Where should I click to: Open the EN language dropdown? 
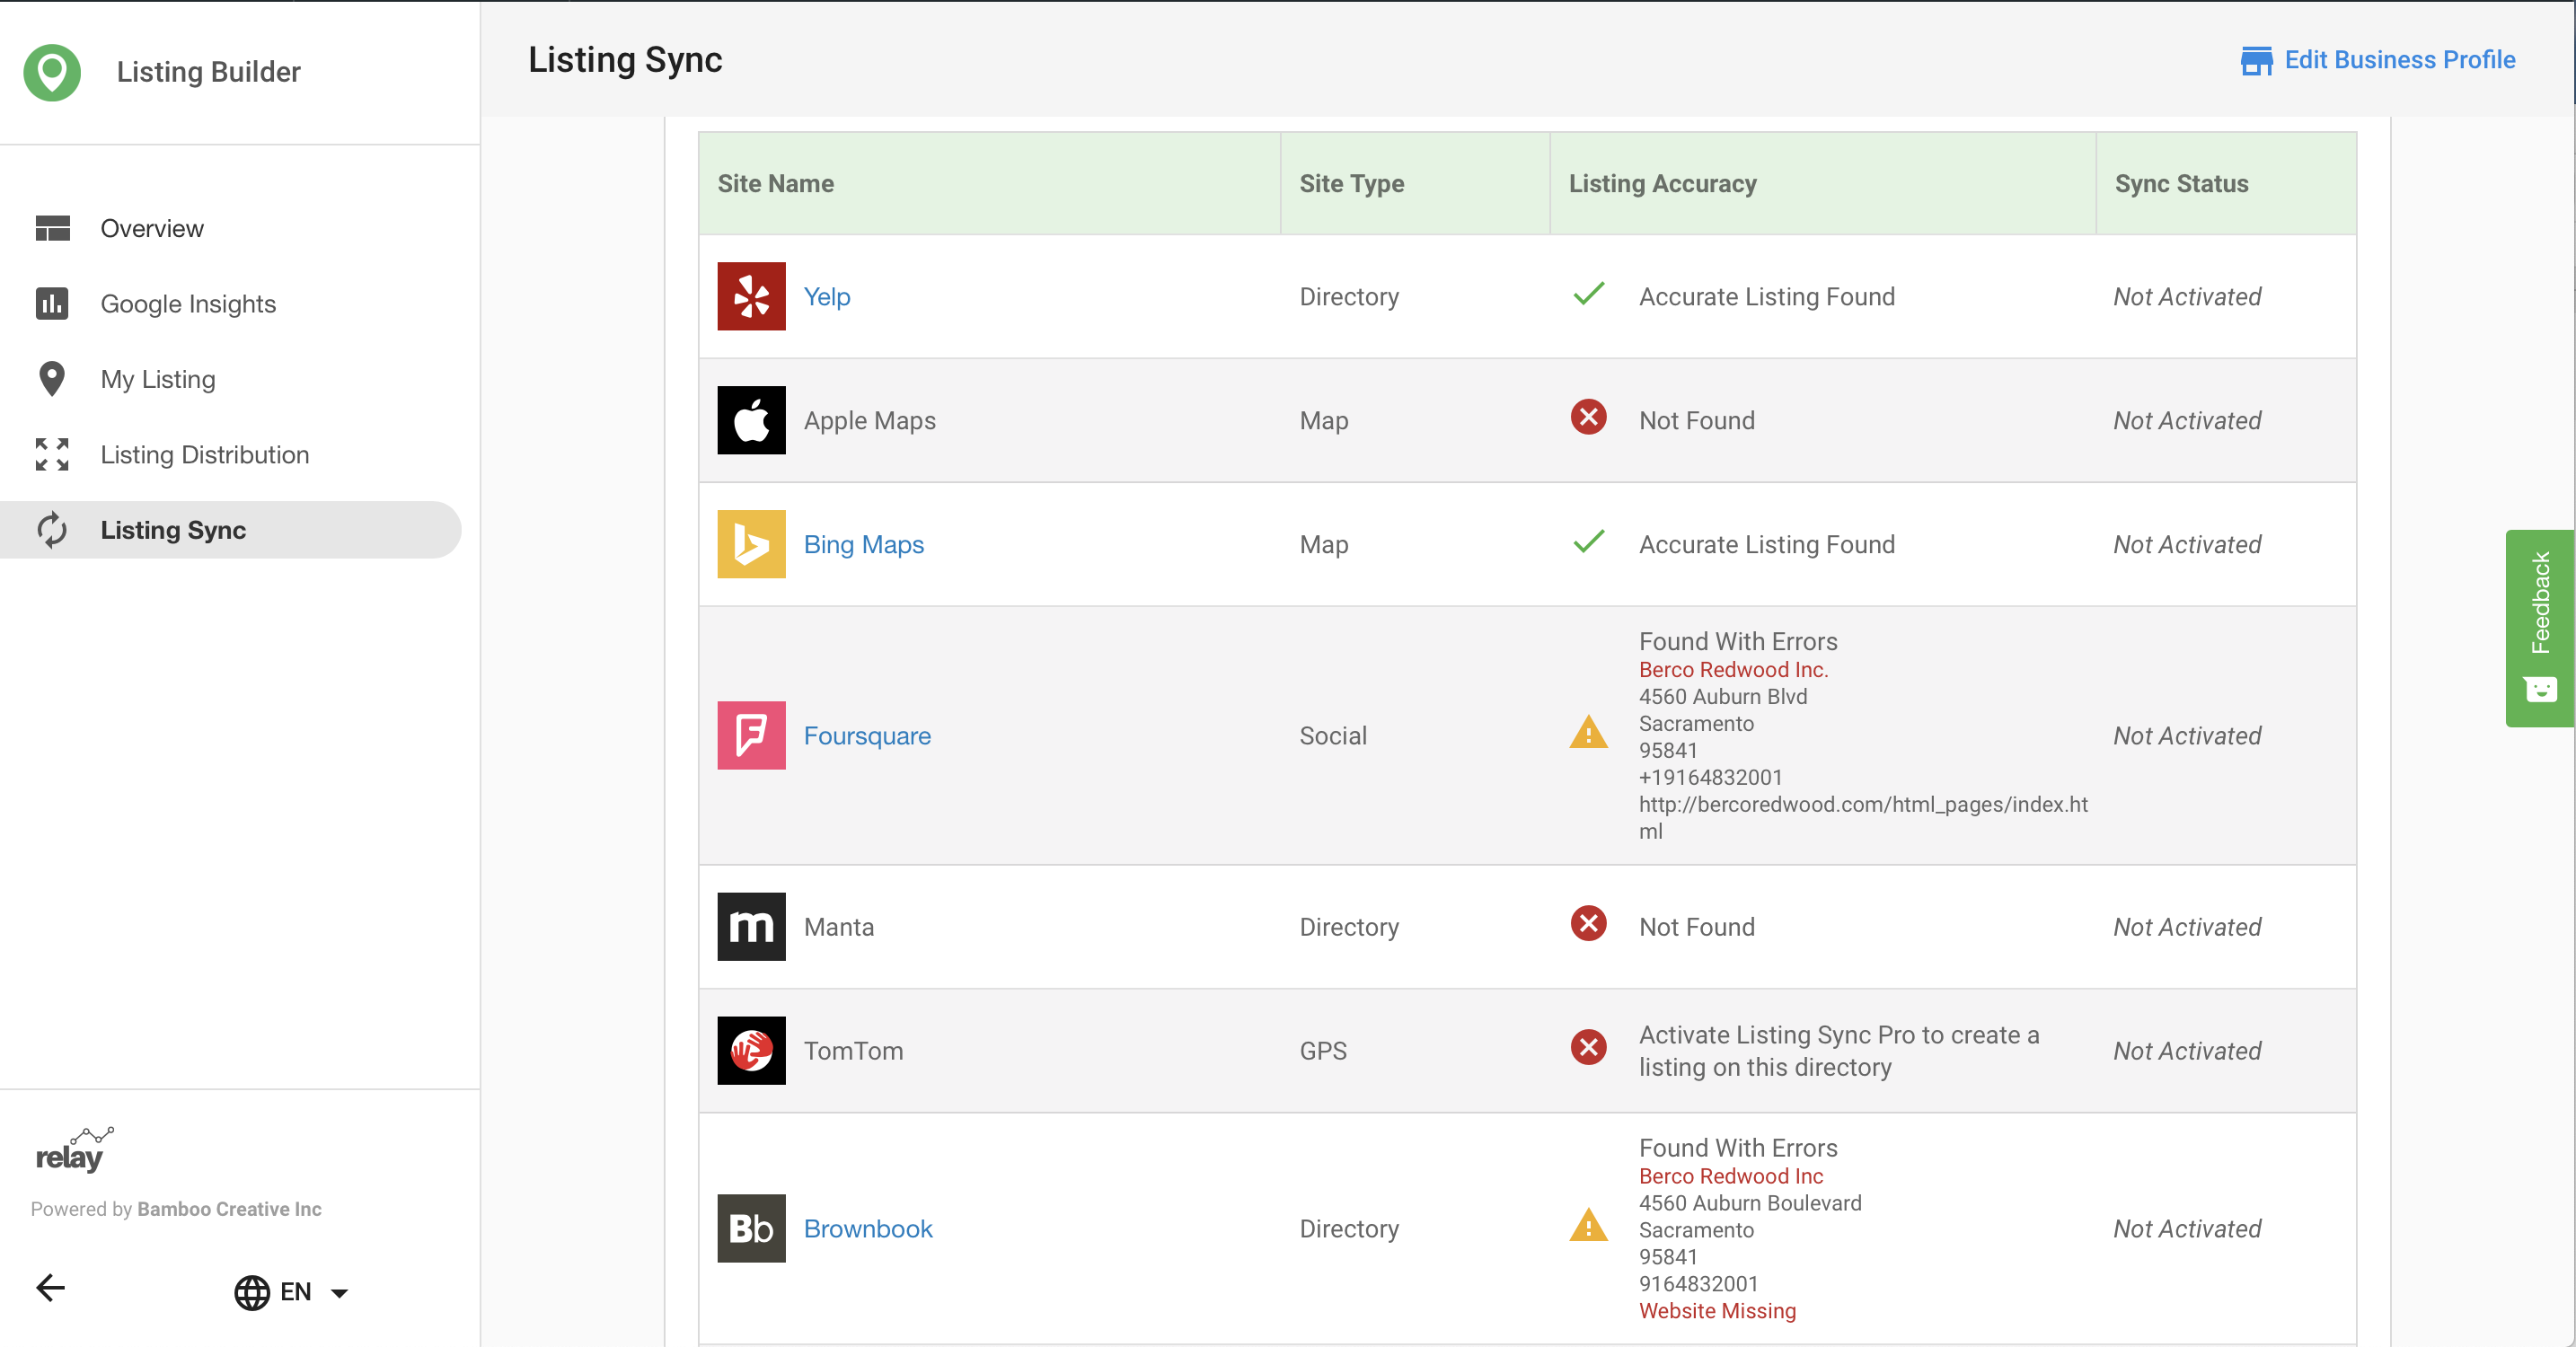click(291, 1292)
